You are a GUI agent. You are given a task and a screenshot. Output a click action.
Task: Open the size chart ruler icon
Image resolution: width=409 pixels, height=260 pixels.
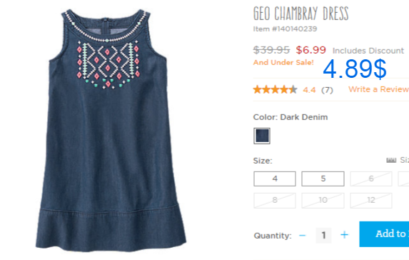coord(391,160)
